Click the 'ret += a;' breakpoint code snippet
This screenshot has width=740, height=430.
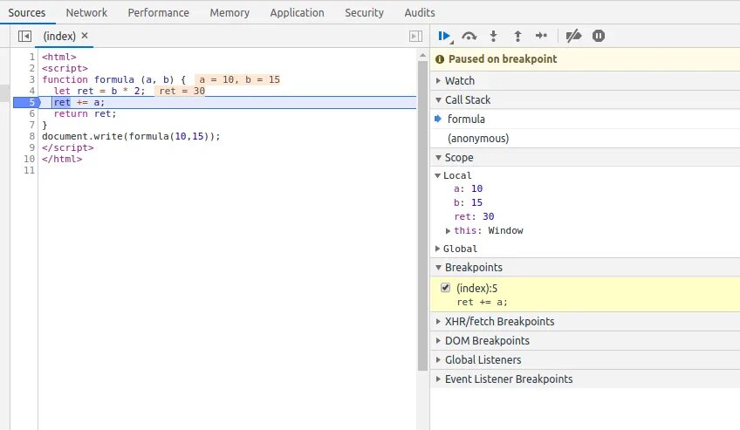click(482, 303)
